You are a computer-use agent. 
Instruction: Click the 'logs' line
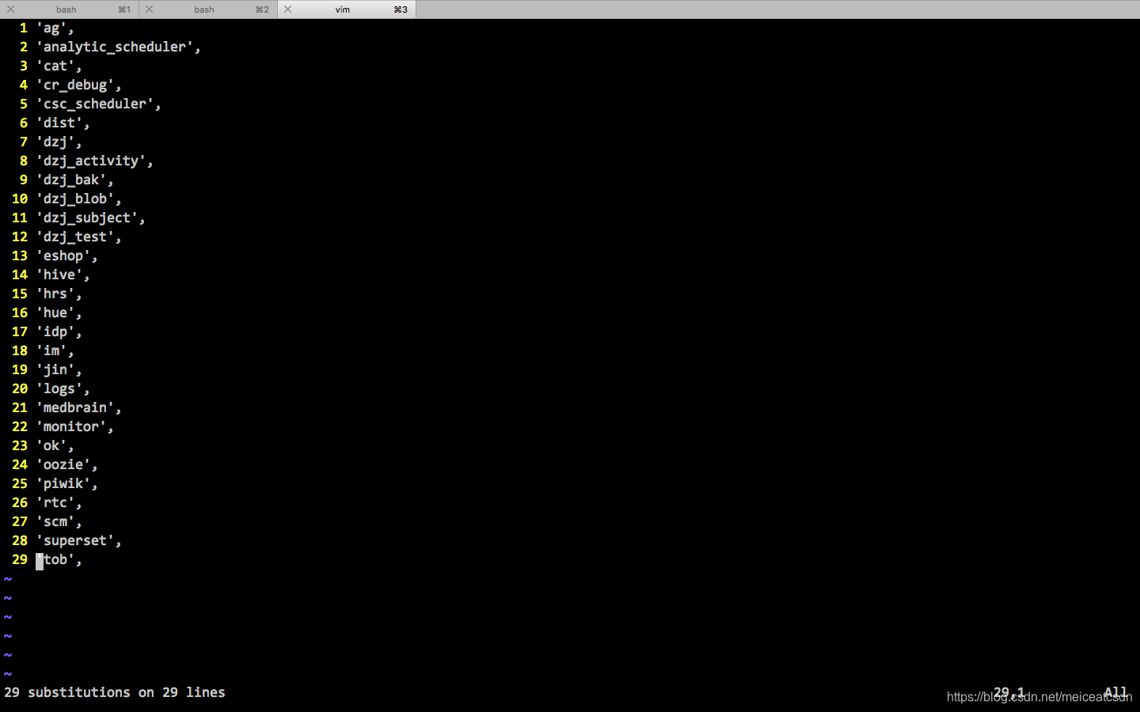coord(63,389)
